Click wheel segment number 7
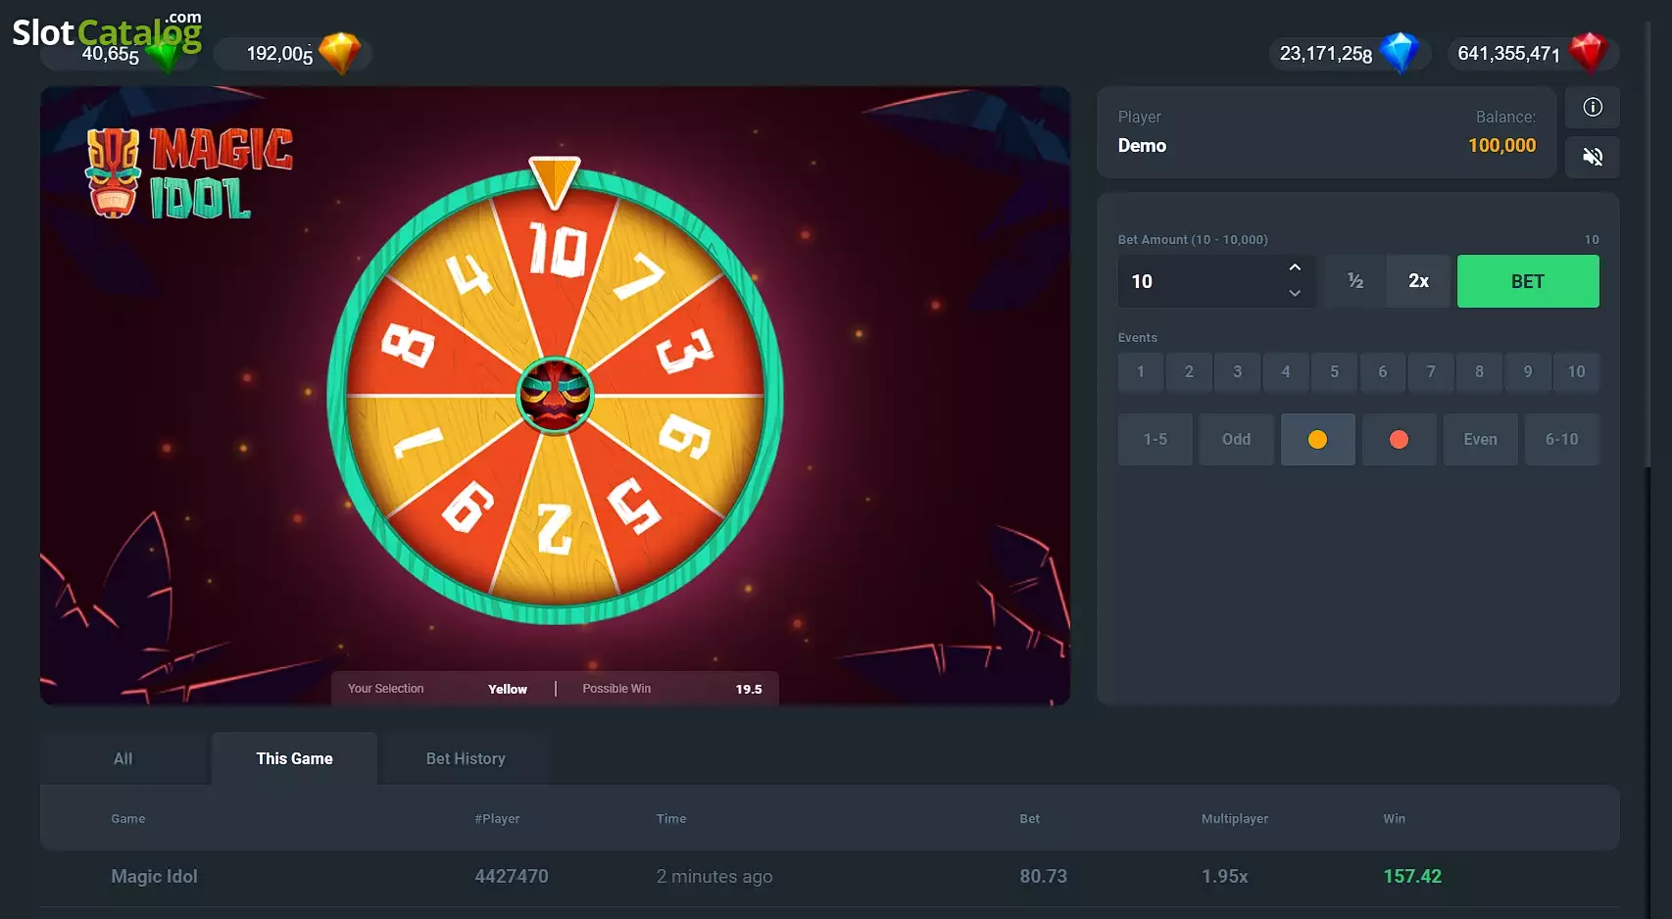The width and height of the screenshot is (1672, 919). [x=640, y=277]
